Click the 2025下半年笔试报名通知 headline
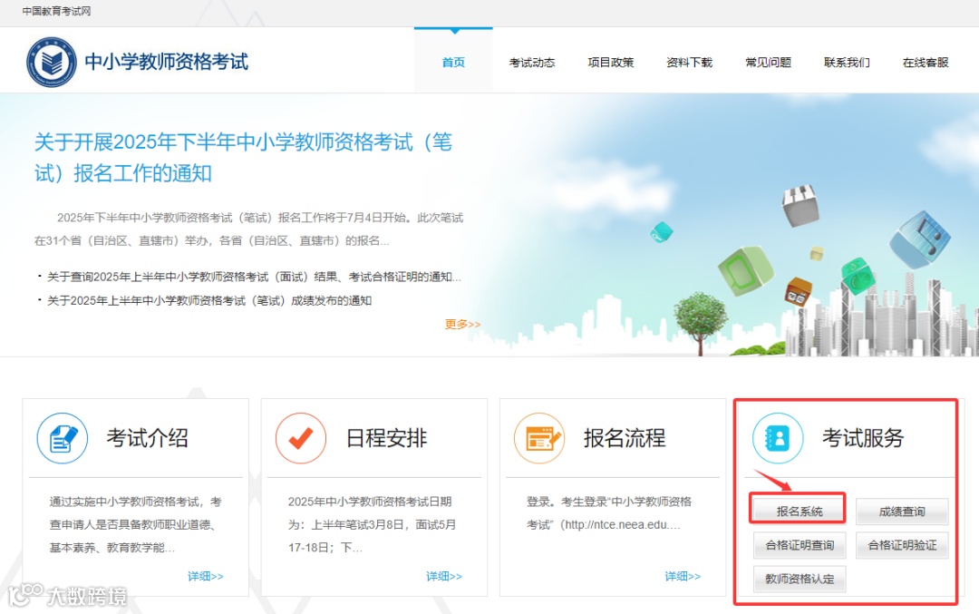Viewport: 979px width, 614px height. (x=243, y=156)
